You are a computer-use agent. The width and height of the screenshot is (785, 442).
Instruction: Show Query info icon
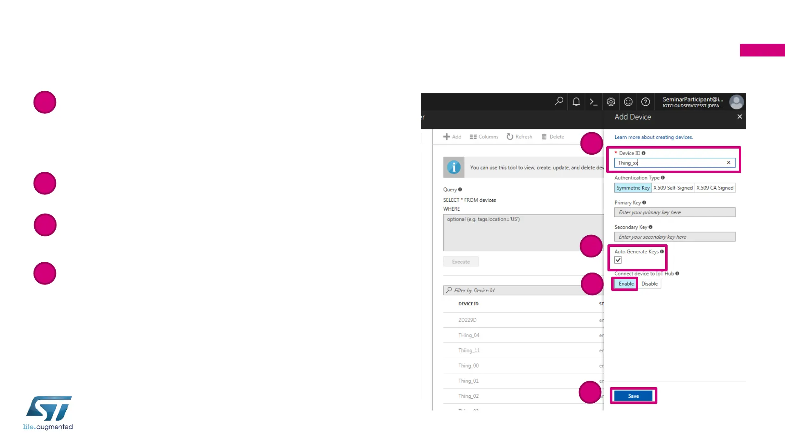[x=460, y=189]
